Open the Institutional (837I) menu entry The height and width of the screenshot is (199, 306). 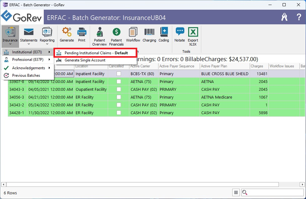coord(28,52)
